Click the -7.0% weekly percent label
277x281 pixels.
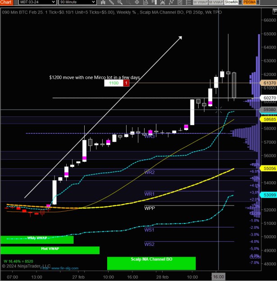click(254, 263)
